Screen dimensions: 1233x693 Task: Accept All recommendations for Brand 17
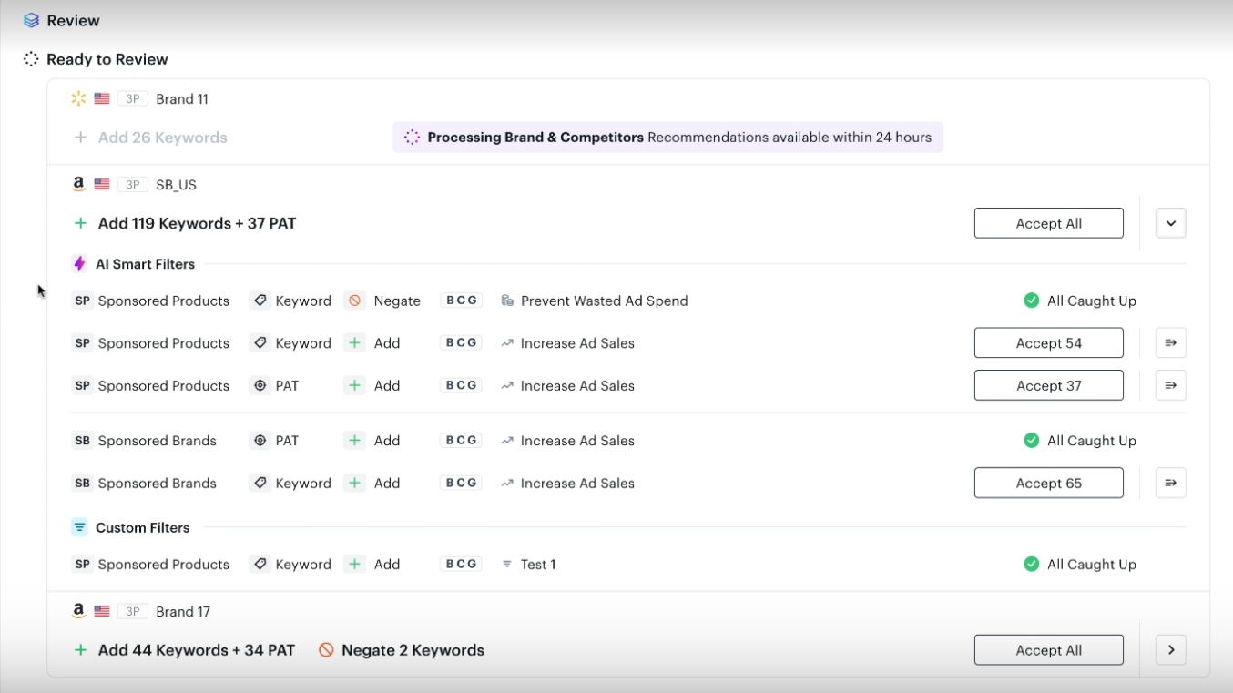[1049, 650]
